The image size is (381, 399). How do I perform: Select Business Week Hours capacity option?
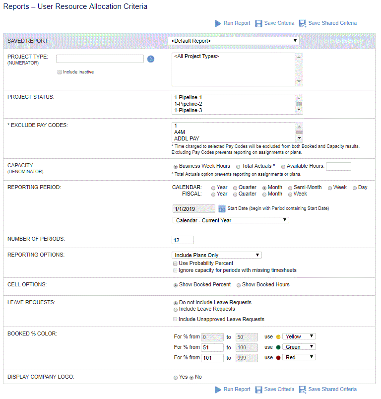click(x=176, y=167)
